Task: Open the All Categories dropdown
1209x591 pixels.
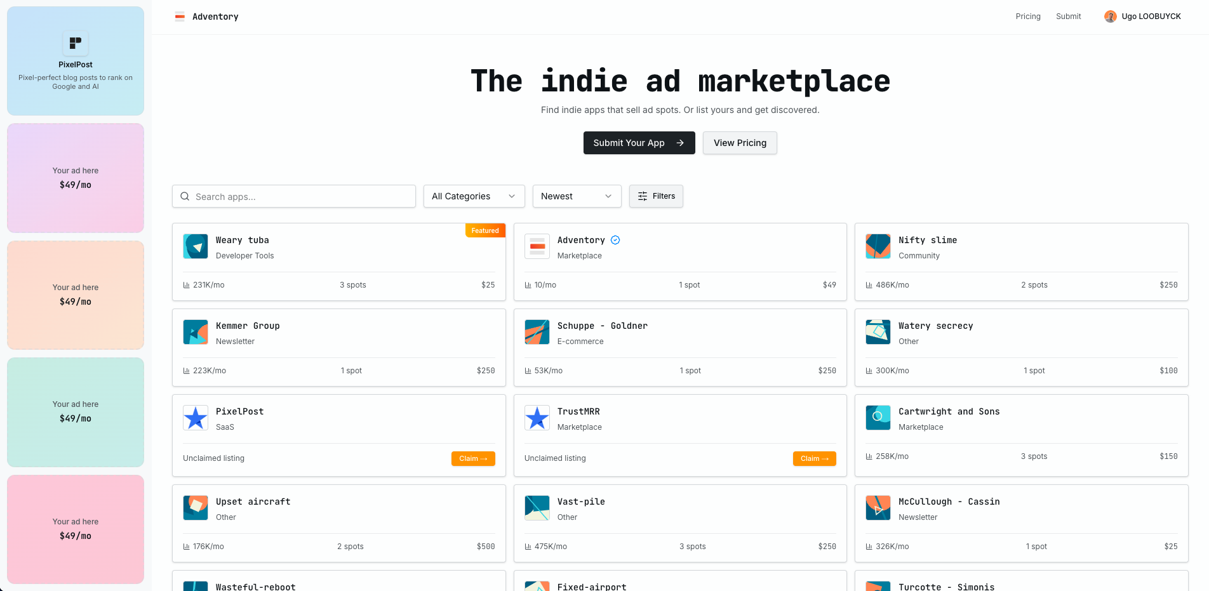Action: click(x=474, y=196)
